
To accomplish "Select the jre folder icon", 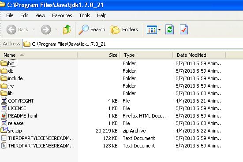I will [x=4, y=86].
